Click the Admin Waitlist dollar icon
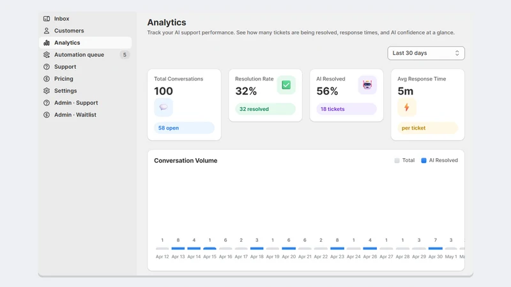This screenshot has height=287, width=511. coord(47,115)
